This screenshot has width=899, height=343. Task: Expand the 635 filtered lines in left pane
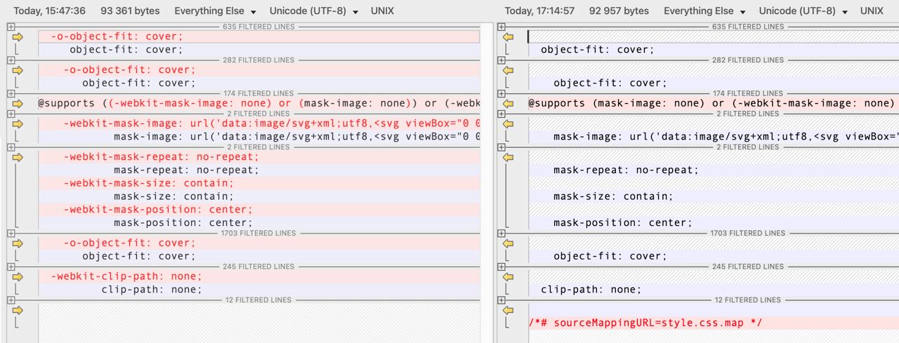(11, 27)
